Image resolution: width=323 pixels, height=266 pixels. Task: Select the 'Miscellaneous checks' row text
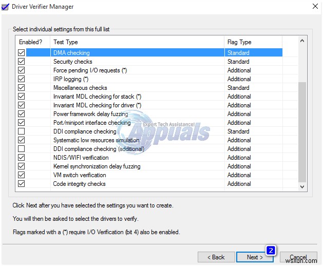(x=80, y=88)
